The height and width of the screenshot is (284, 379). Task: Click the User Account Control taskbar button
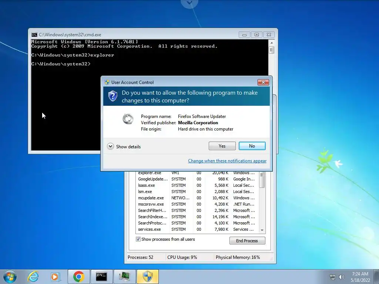148,277
